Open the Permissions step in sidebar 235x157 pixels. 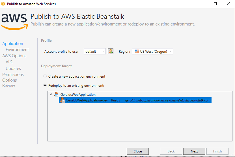[x=13, y=75]
